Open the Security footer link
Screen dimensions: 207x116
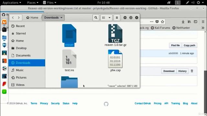[55, 103]
